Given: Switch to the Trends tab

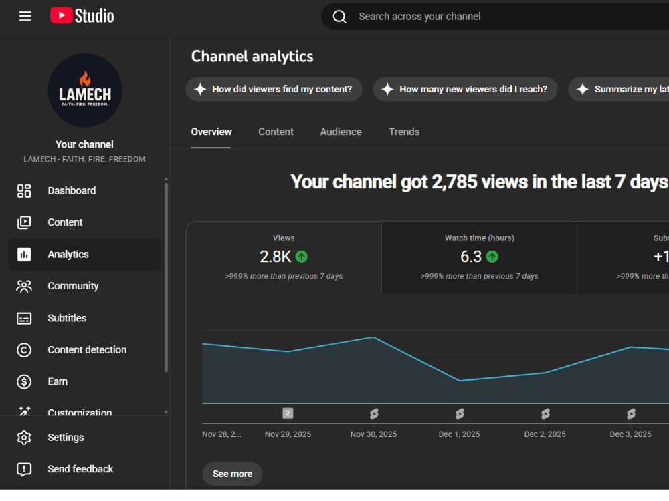Looking at the screenshot, I should (404, 132).
